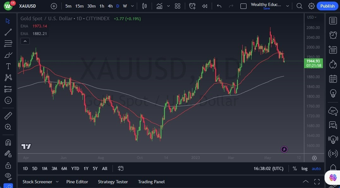This screenshot has width=340, height=188.
Task: Set date range to 5Y
Action: (95, 168)
